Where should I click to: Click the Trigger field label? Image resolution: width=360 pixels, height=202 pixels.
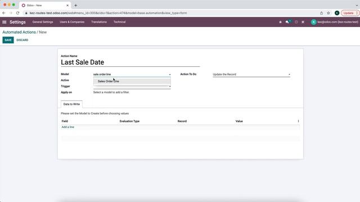65,86
